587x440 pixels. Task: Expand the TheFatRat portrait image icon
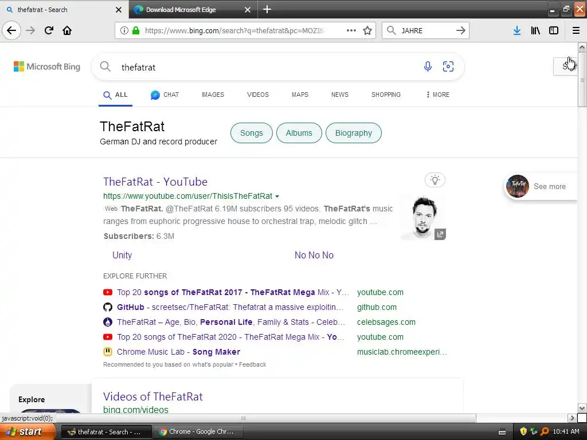pyautogui.click(x=440, y=234)
